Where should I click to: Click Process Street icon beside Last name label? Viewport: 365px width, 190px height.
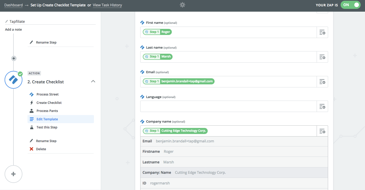click(143, 47)
